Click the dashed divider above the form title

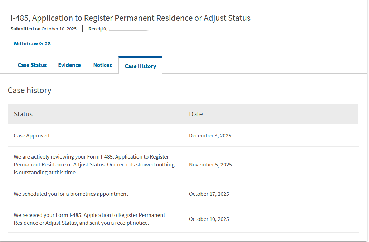[183, 4]
